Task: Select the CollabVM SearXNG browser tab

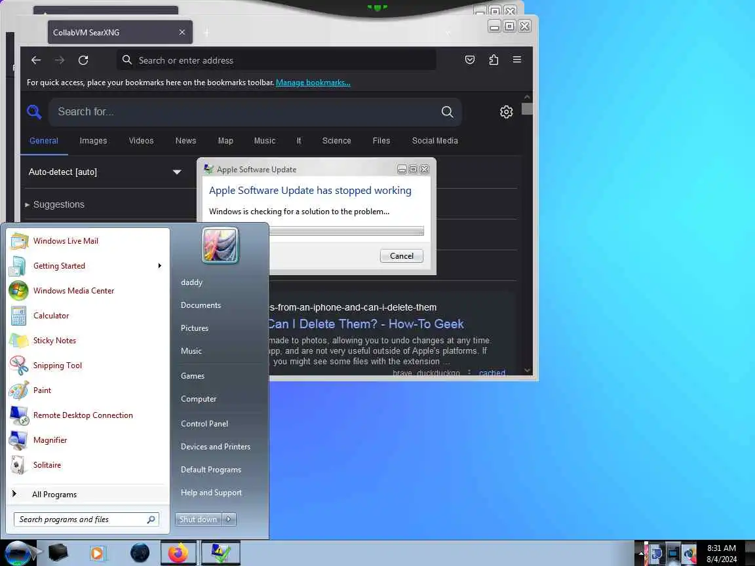Action: 120,32
